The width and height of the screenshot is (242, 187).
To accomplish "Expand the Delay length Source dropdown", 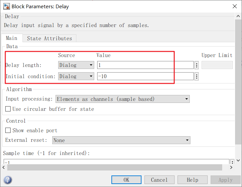I will (76, 65).
